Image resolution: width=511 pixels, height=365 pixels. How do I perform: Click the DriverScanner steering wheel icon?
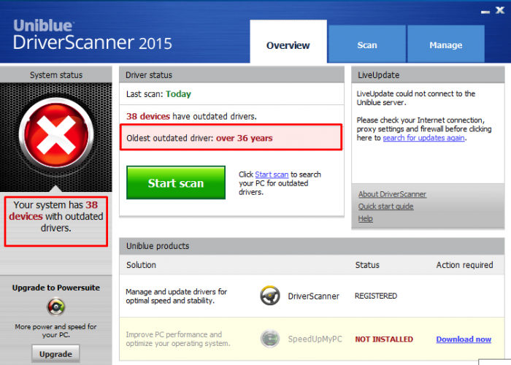(270, 295)
